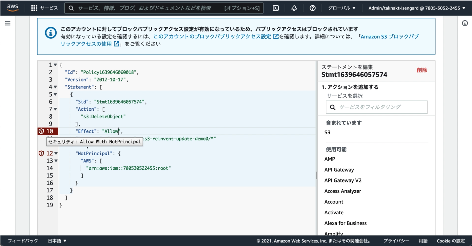Open the left hamburger navigation menu
This screenshot has height=246, width=472.
8,23
